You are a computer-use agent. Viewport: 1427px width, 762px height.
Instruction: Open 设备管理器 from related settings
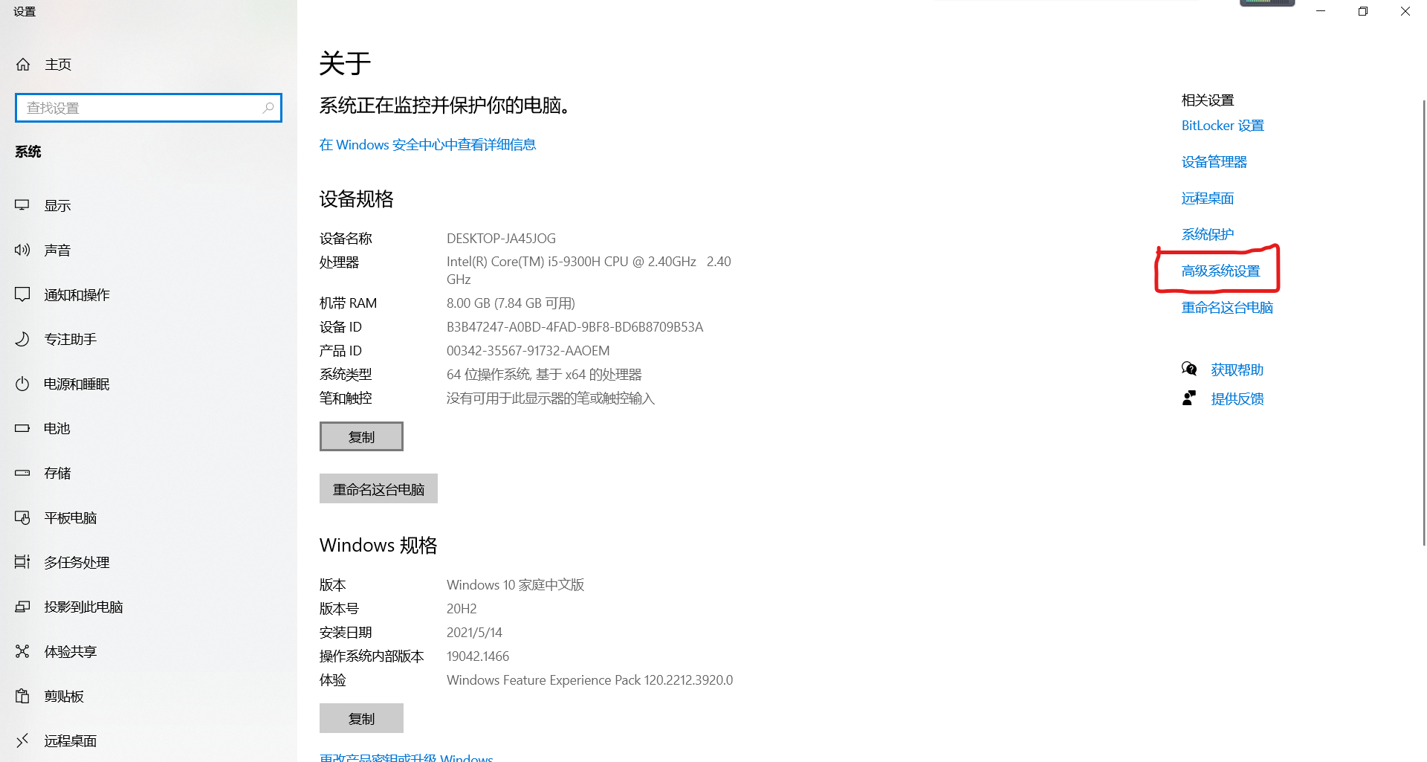click(x=1214, y=161)
